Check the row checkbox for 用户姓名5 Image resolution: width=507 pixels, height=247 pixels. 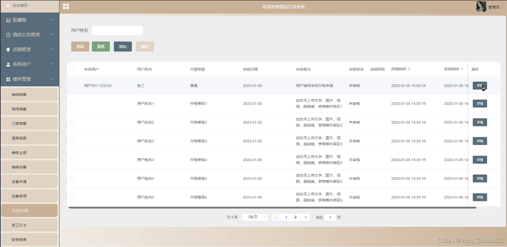(72, 178)
